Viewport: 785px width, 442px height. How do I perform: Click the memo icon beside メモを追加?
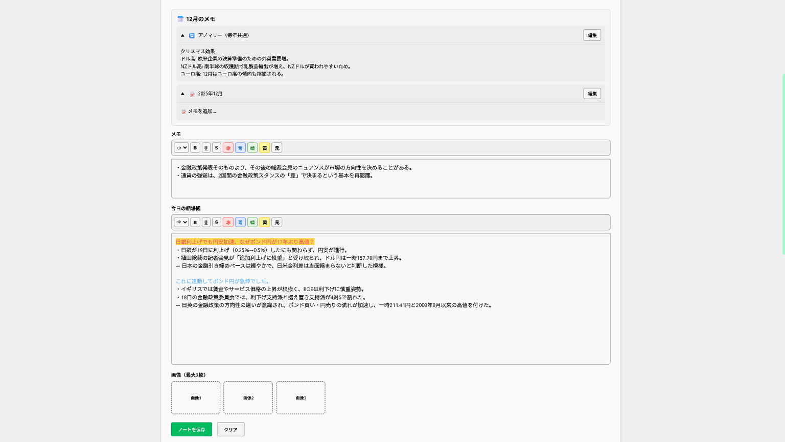click(x=183, y=111)
